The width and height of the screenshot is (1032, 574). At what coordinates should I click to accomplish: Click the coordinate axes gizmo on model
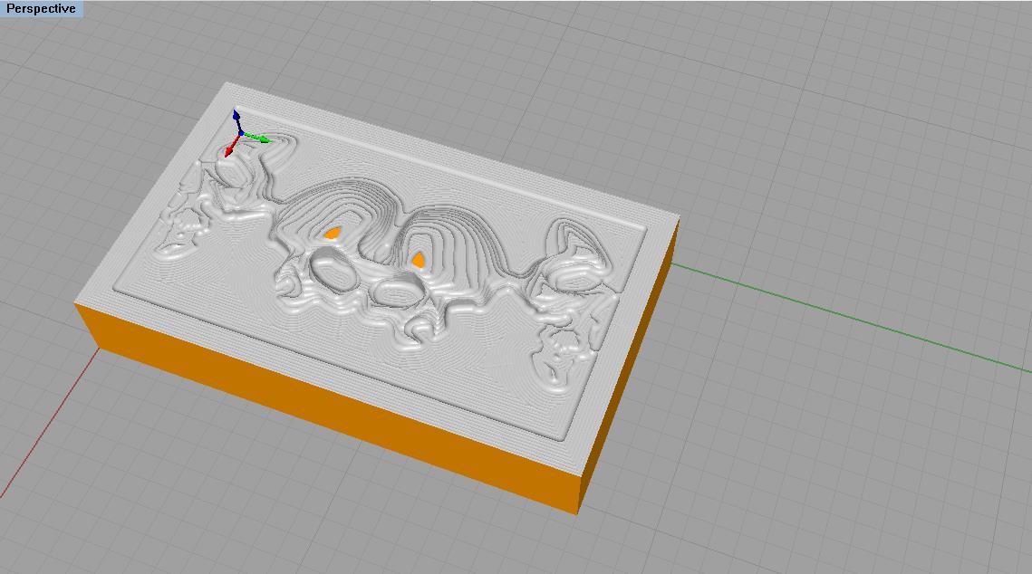[246, 134]
